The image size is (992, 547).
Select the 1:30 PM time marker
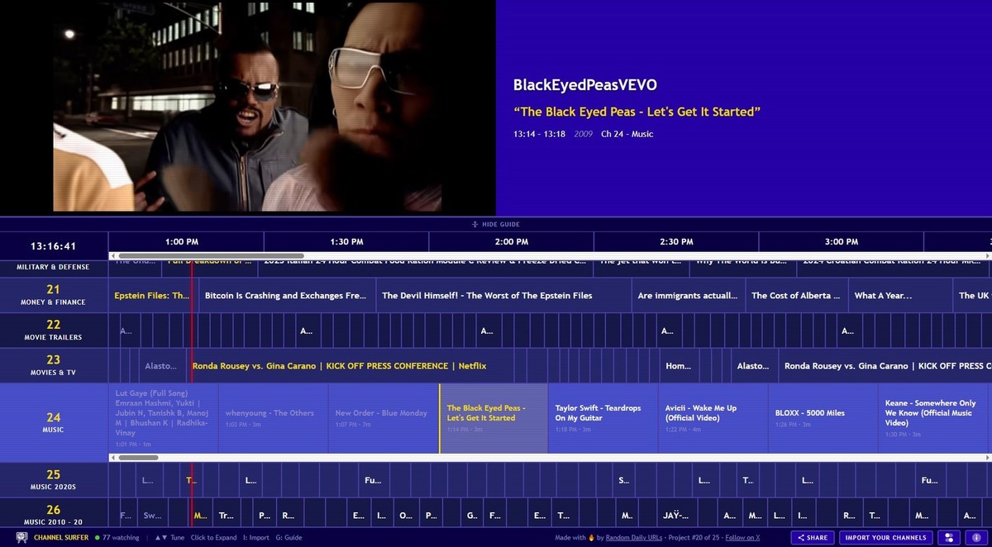[x=346, y=242]
